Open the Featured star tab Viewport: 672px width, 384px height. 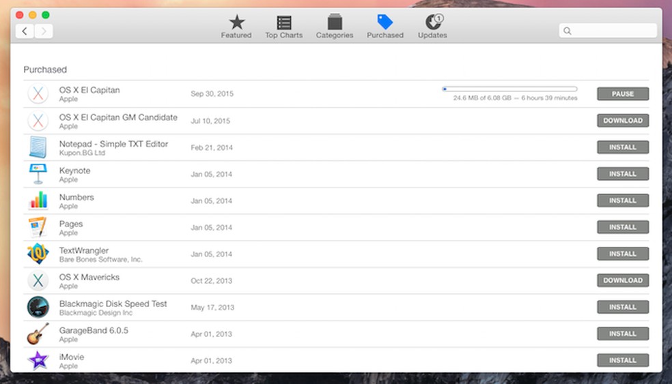(236, 27)
